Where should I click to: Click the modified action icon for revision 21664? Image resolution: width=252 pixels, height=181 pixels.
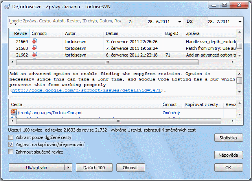coord(35,41)
